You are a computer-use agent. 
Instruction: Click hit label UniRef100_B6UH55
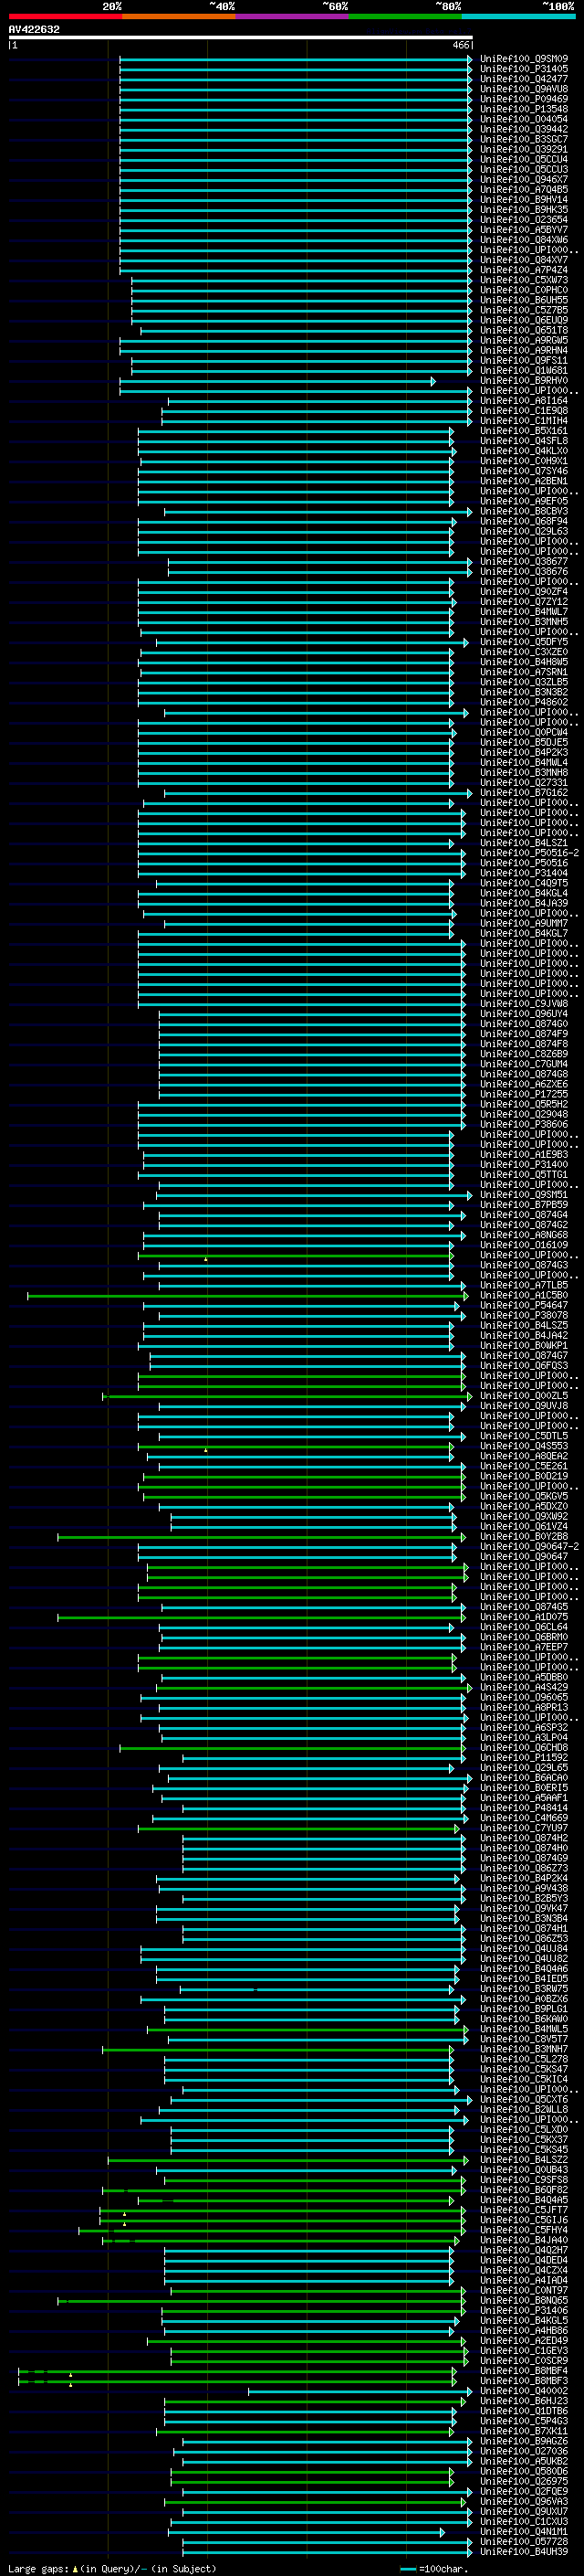(x=524, y=300)
